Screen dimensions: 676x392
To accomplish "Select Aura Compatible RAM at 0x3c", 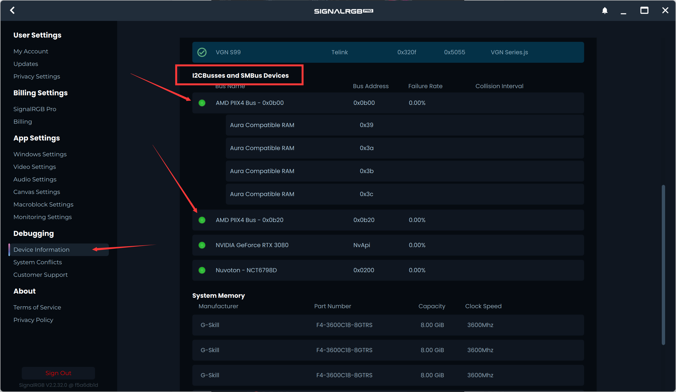I will click(x=405, y=194).
